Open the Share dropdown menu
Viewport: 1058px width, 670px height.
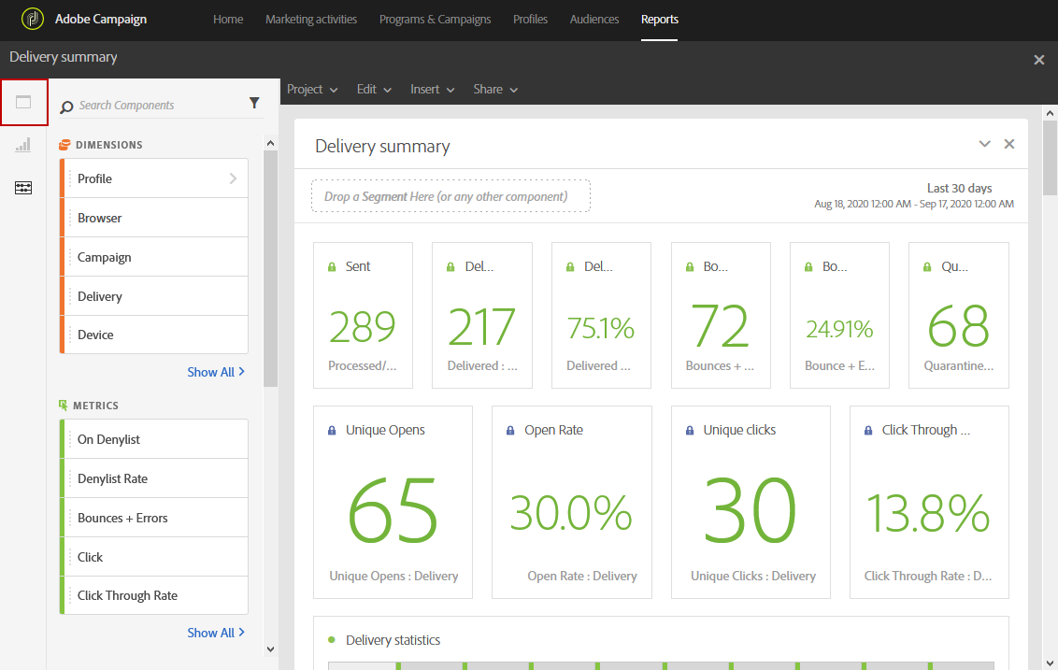494,90
